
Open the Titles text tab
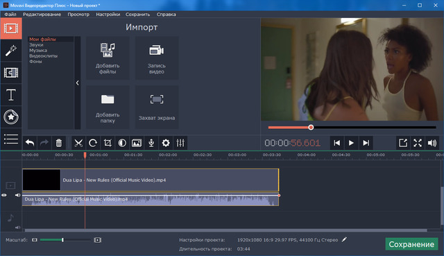(11, 95)
